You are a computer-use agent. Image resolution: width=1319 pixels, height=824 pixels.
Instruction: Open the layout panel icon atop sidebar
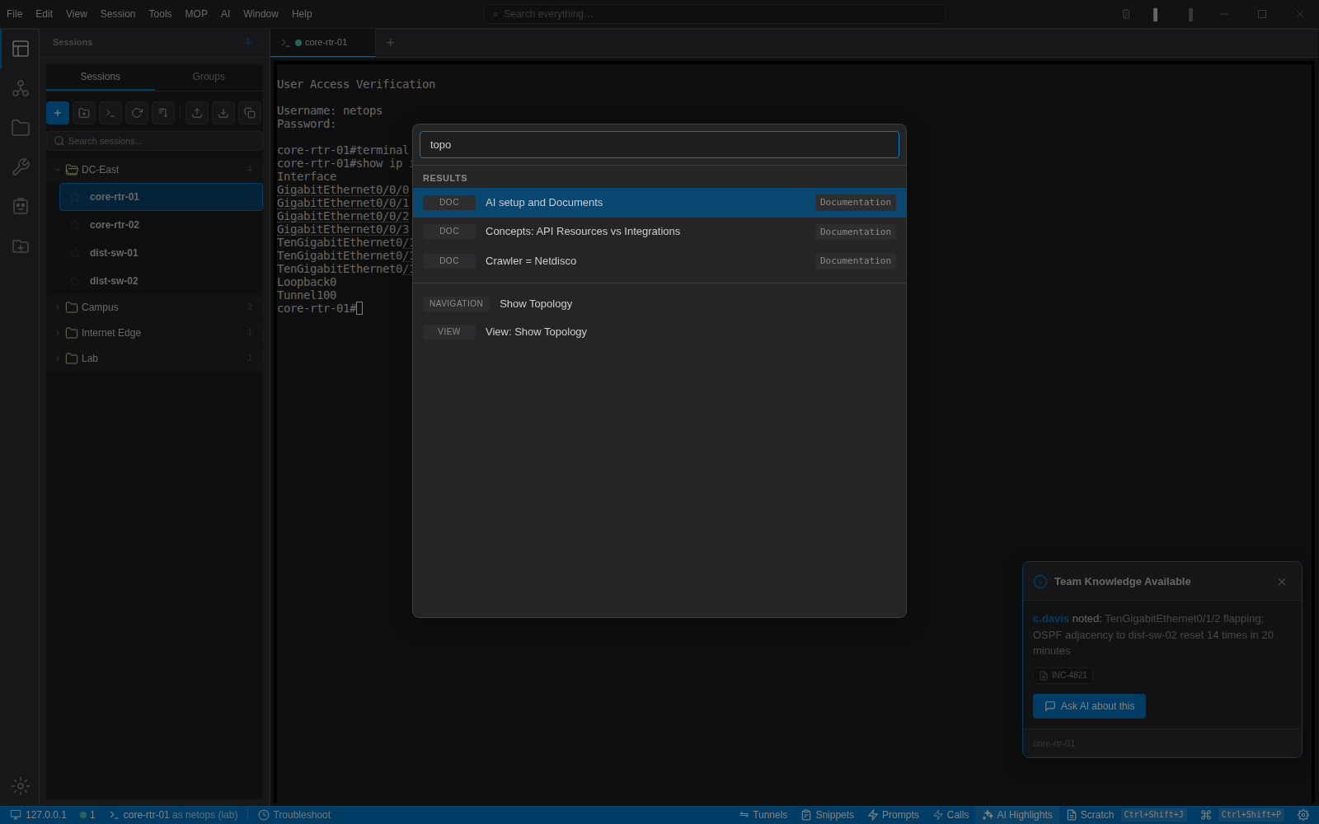click(21, 49)
